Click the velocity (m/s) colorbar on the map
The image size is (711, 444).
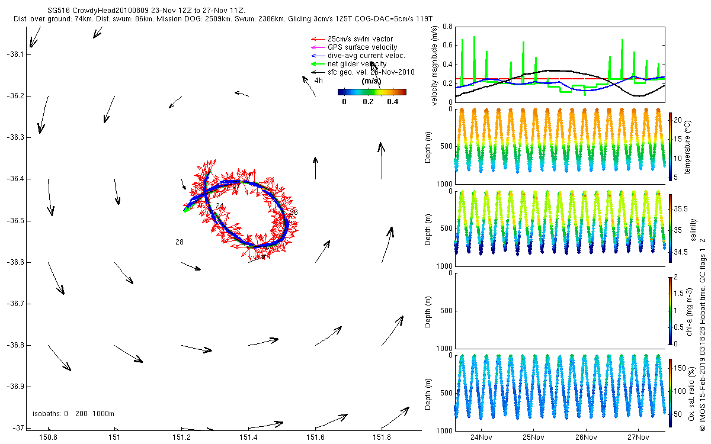coord(371,92)
